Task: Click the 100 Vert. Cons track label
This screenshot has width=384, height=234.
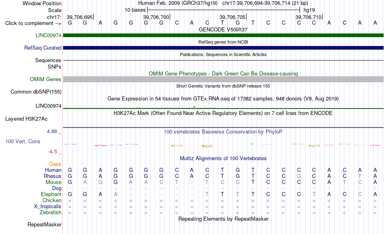Action: tap(23, 141)
